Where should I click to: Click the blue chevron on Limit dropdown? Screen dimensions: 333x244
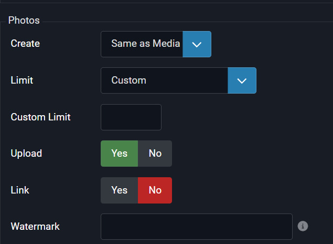pos(242,80)
